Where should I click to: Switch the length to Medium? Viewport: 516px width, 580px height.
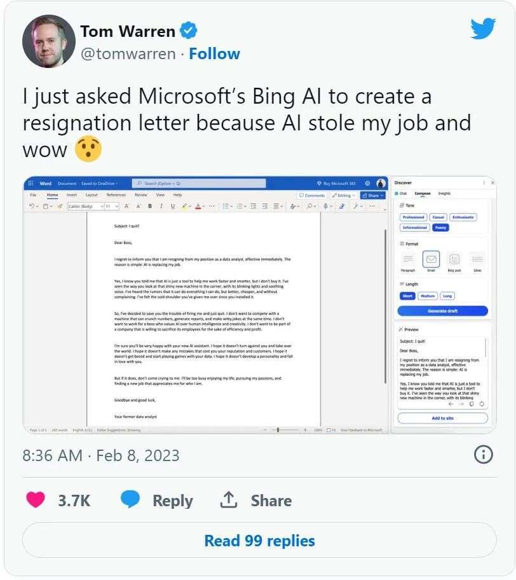tap(428, 296)
